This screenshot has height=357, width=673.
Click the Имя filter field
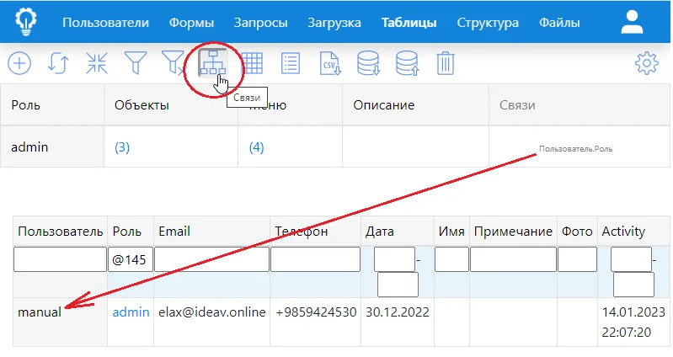tap(451, 259)
